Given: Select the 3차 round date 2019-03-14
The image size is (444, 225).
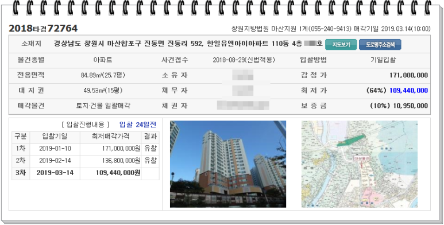Looking at the screenshot, I should 55,173.
